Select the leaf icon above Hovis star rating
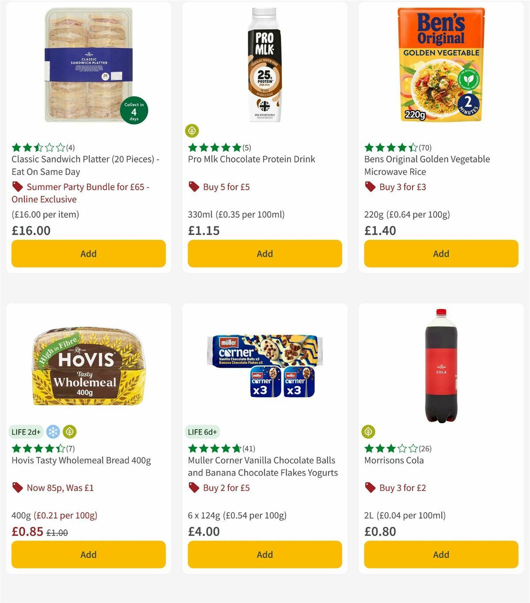The width and height of the screenshot is (530, 603). click(x=69, y=432)
